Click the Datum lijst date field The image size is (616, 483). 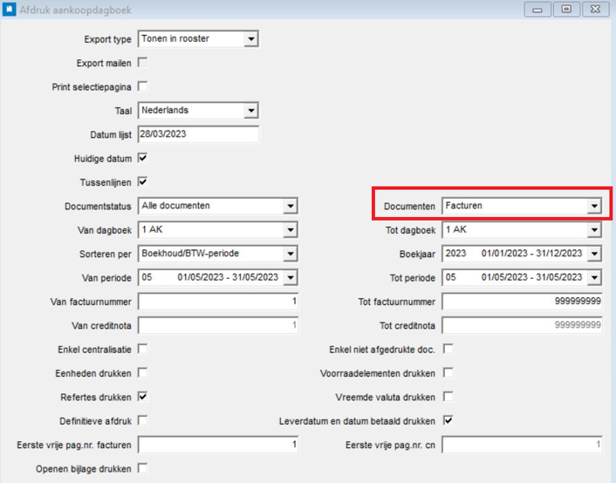click(x=198, y=134)
